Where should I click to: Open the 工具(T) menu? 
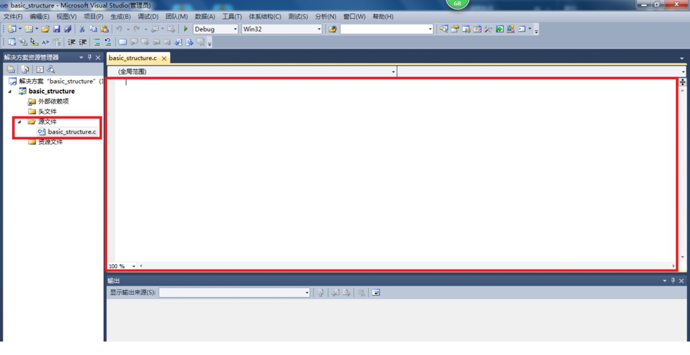coord(232,16)
